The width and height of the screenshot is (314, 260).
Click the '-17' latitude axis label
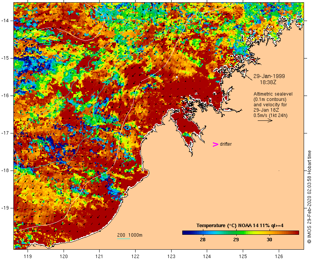pos(5,133)
